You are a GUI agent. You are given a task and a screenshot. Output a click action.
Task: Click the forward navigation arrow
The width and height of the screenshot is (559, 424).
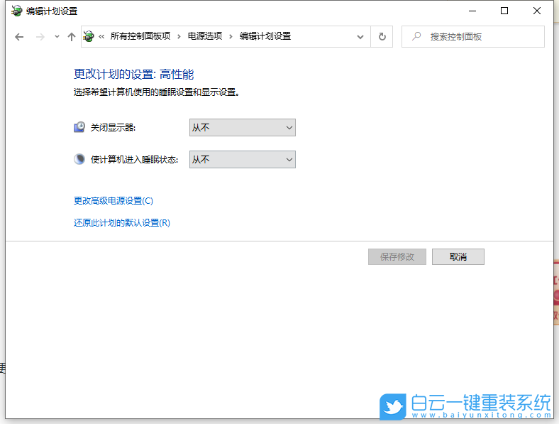[40, 37]
